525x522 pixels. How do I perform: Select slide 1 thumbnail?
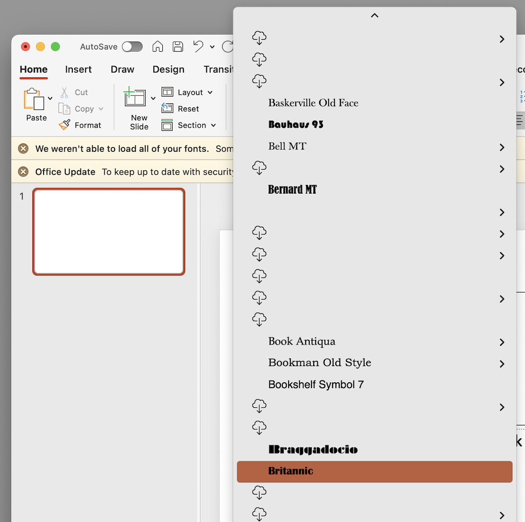coord(109,231)
